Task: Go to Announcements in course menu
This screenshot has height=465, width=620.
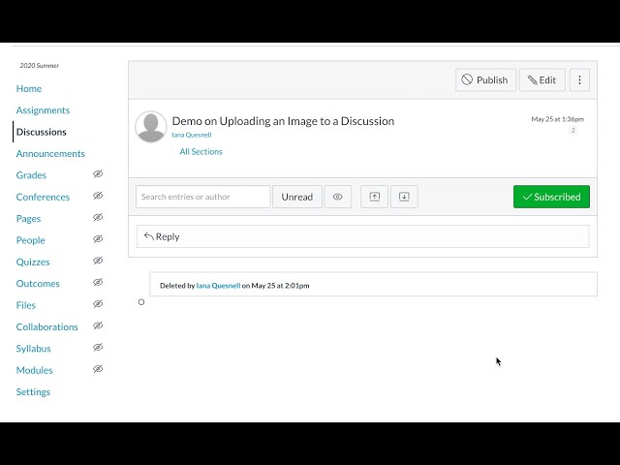Action: point(50,153)
